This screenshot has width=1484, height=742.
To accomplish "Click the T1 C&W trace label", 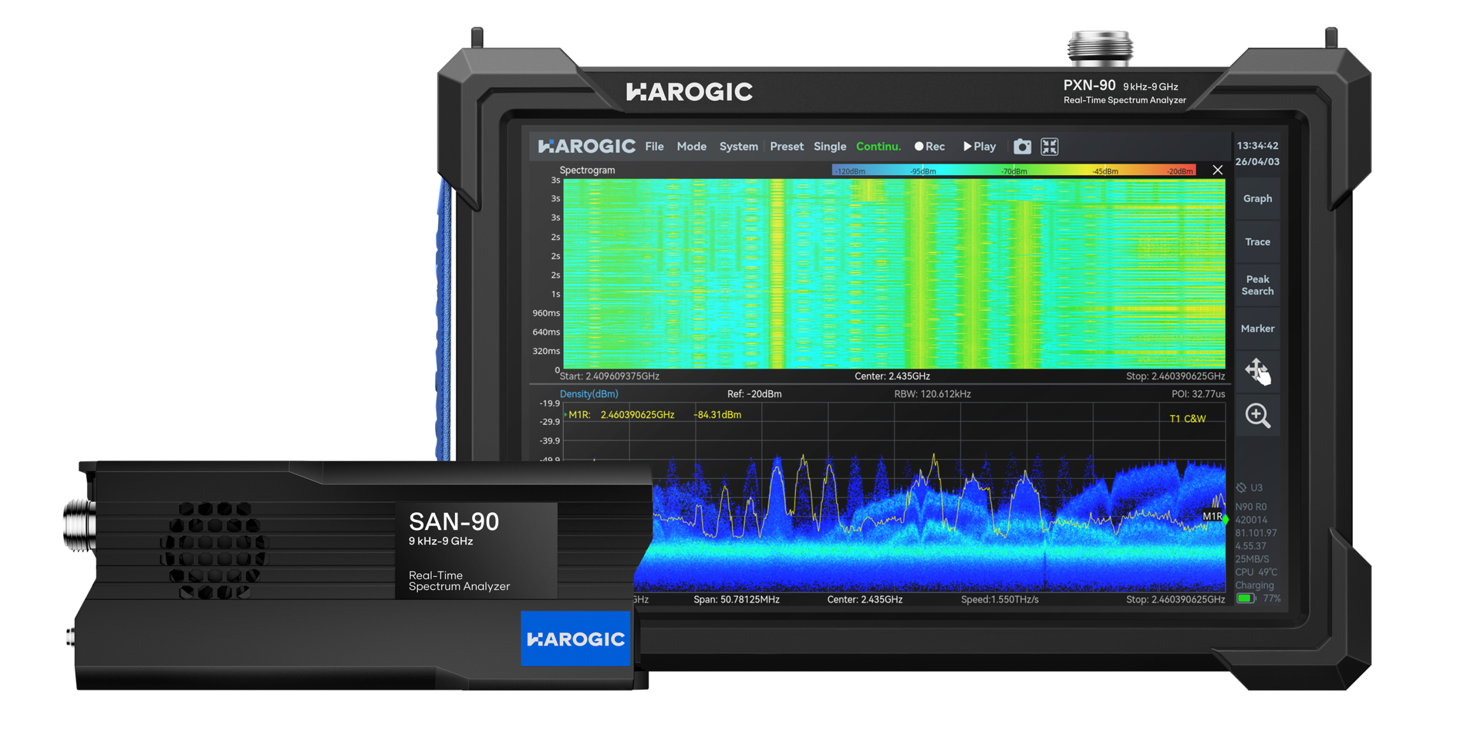I will click(1187, 418).
